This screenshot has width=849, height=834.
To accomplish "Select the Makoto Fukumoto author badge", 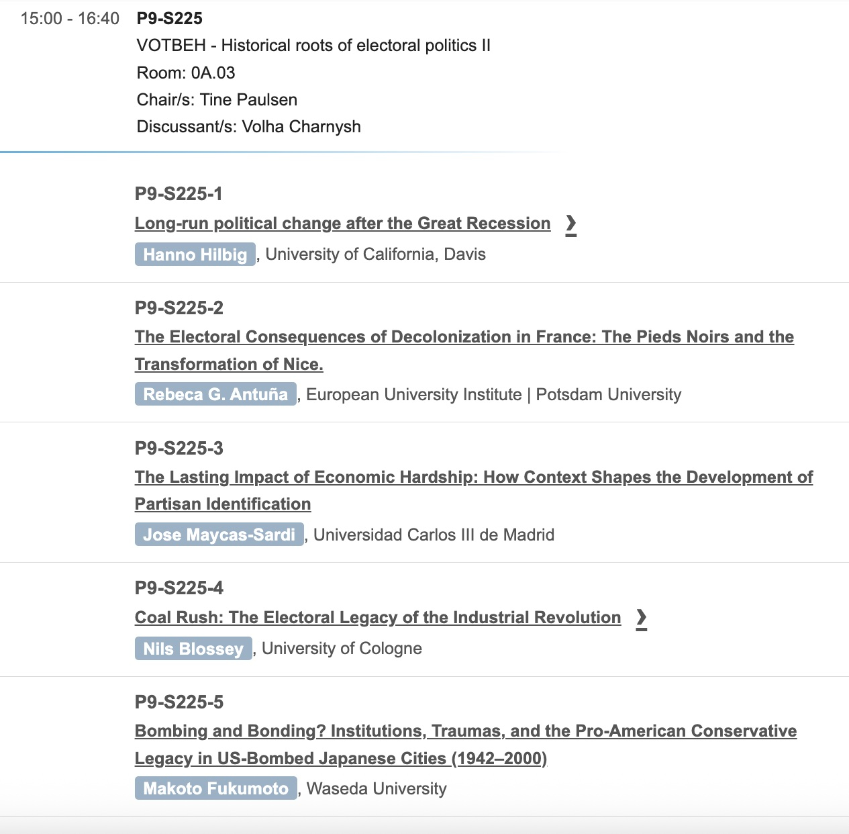I will [215, 788].
